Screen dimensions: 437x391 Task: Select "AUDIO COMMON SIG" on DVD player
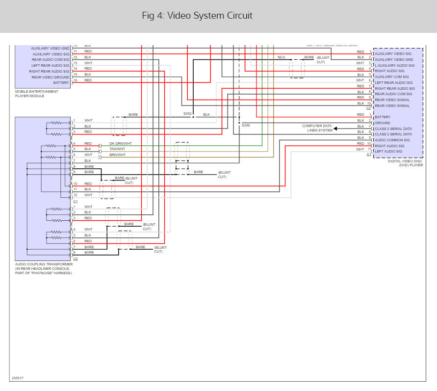(392, 140)
